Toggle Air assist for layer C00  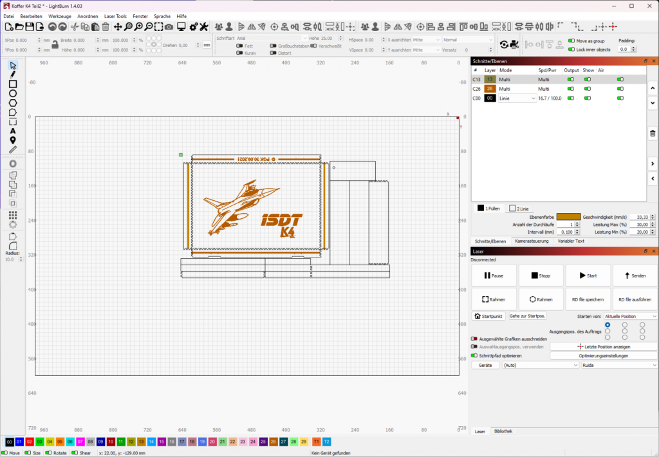tap(620, 98)
